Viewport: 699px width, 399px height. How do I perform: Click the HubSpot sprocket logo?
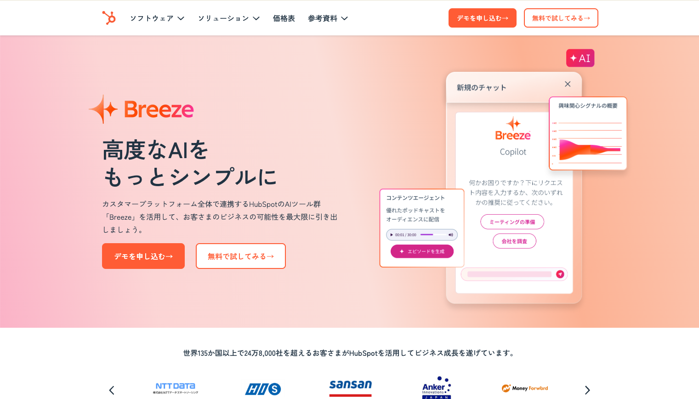click(x=109, y=18)
